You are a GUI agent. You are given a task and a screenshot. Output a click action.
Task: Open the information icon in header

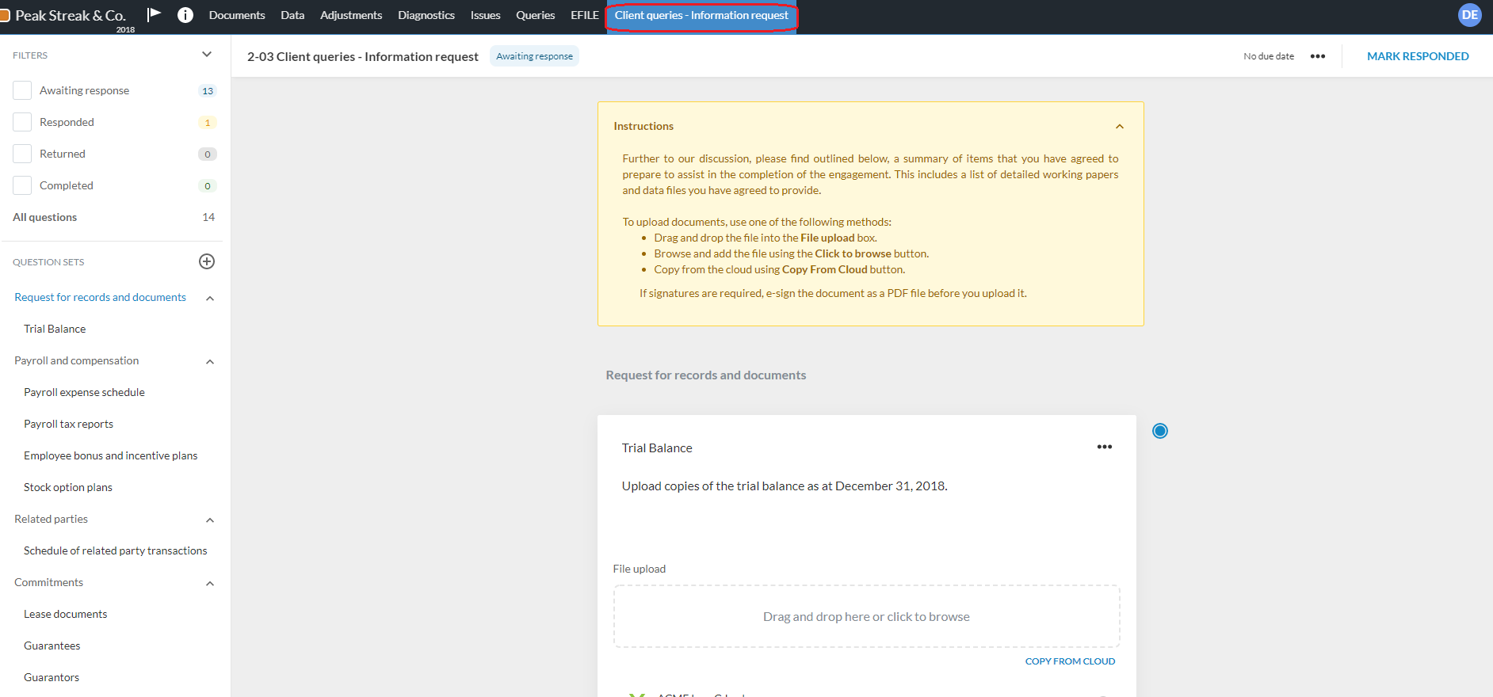point(185,15)
